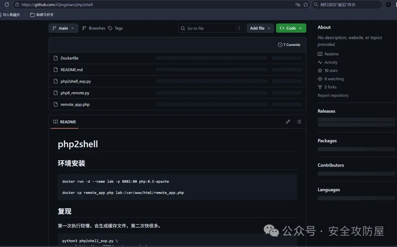The image size is (397, 247).
Task: Click the file icon beside README.md
Action: [56, 70]
